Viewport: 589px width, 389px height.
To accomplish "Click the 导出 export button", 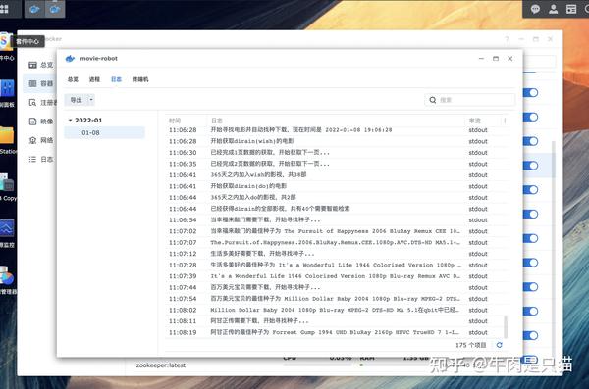I will (x=77, y=100).
